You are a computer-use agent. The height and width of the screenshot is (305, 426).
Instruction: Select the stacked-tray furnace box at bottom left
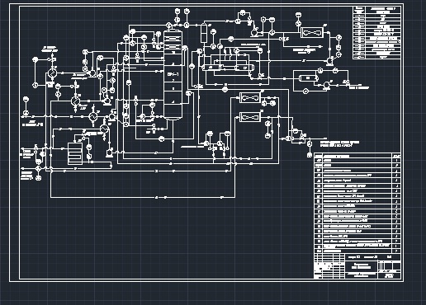click(75, 153)
